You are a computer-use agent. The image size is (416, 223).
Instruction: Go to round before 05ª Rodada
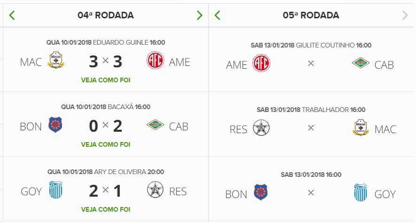[217, 15]
